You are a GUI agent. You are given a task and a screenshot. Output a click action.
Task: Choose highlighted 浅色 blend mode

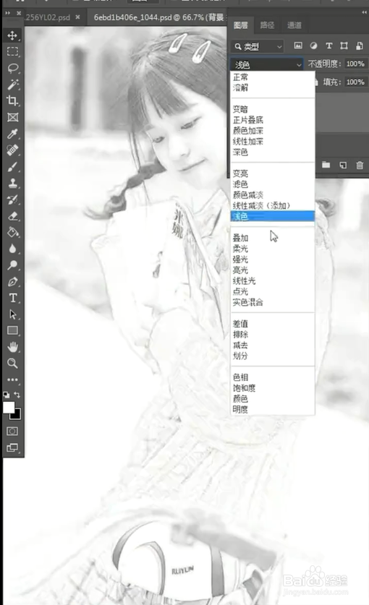pos(272,216)
